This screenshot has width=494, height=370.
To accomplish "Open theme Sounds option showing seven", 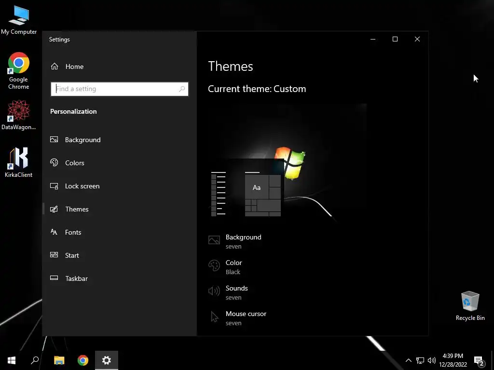I will (x=228, y=292).
